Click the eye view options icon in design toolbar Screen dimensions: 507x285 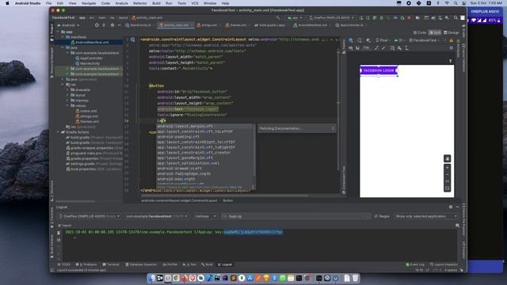point(351,48)
